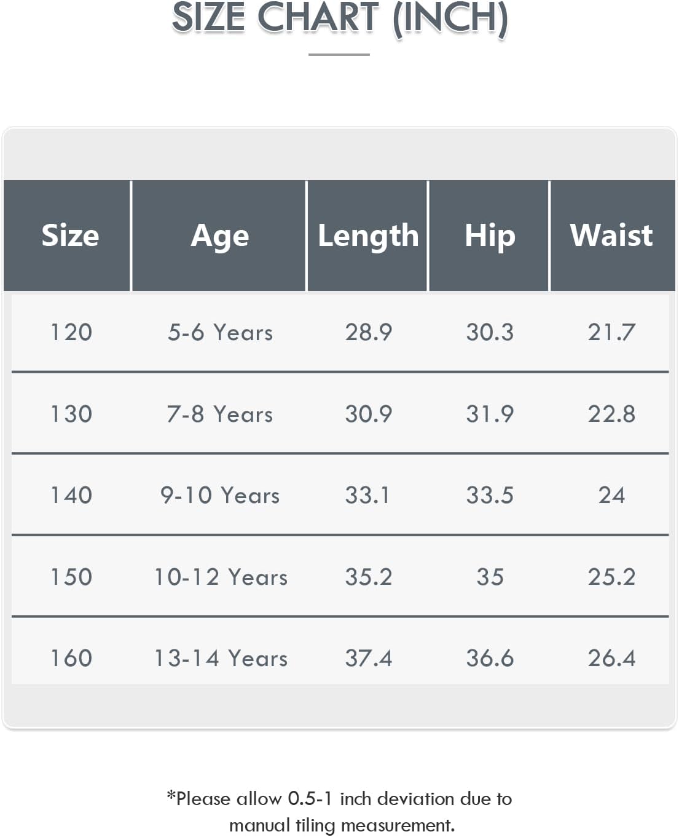Click the SIZE CHART (INCH) title
Image resolution: width=679 pixels, height=837 pixels.
340,17
